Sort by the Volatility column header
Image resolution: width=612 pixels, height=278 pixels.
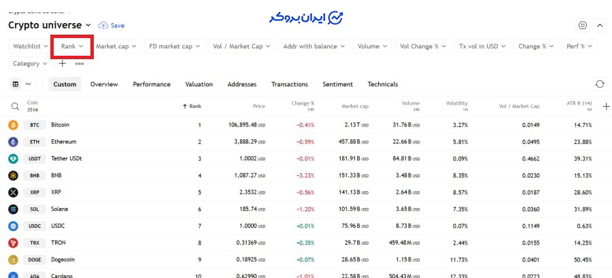click(456, 106)
